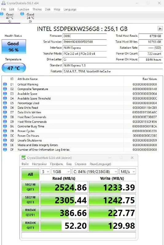The width and height of the screenshot is (164, 245).
Task: Click status dot for Available Spare row
Action: pos(5,94)
